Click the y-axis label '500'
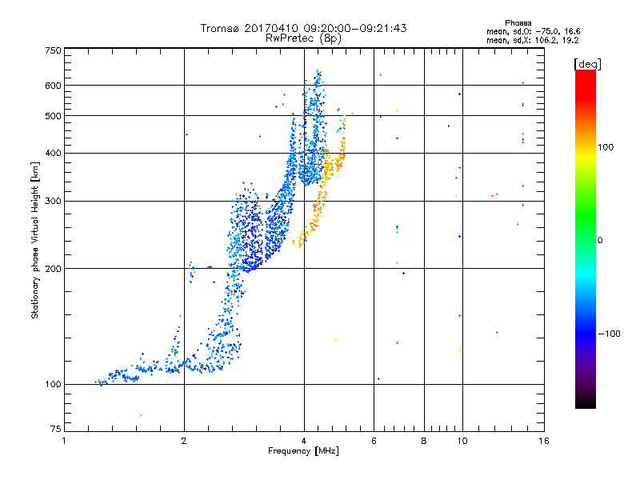This screenshot has width=640, height=480. pos(53,116)
